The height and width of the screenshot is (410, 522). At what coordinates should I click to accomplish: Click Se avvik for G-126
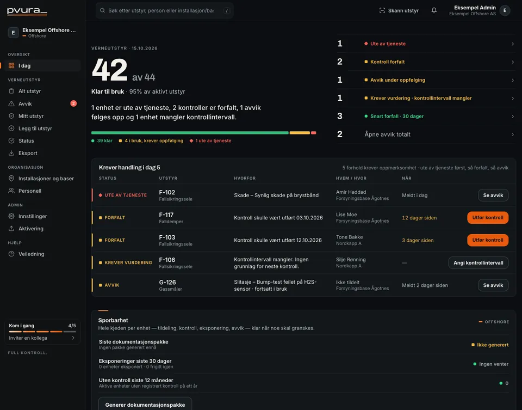493,285
